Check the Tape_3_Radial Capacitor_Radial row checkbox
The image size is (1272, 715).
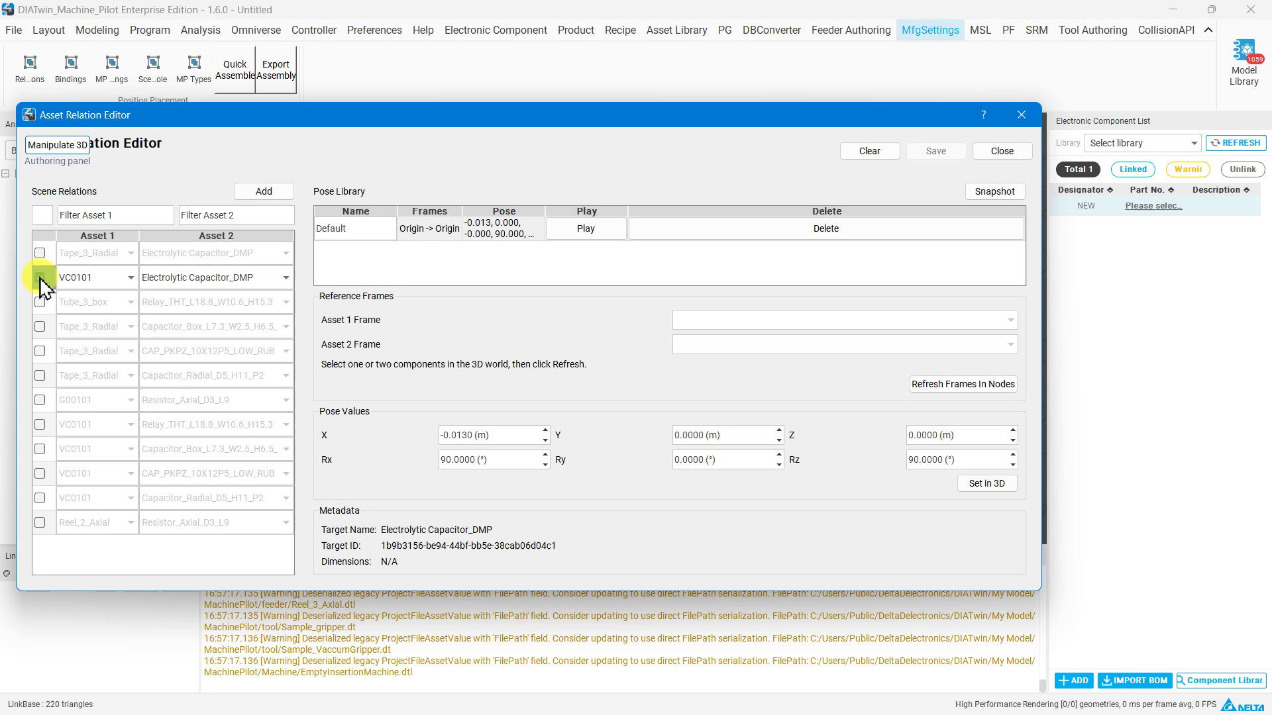pos(40,375)
